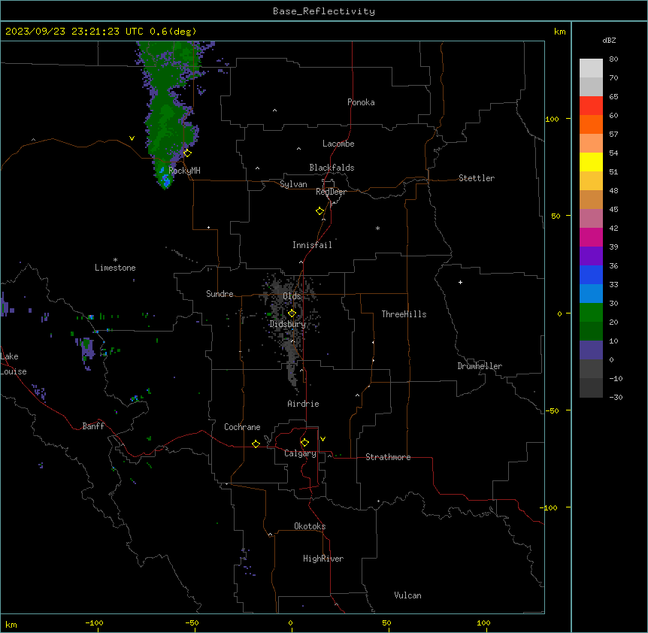Screen dimensions: 648x633
Task: Click the white plus marker west of Drumheller
Action: pyautogui.click(x=460, y=282)
